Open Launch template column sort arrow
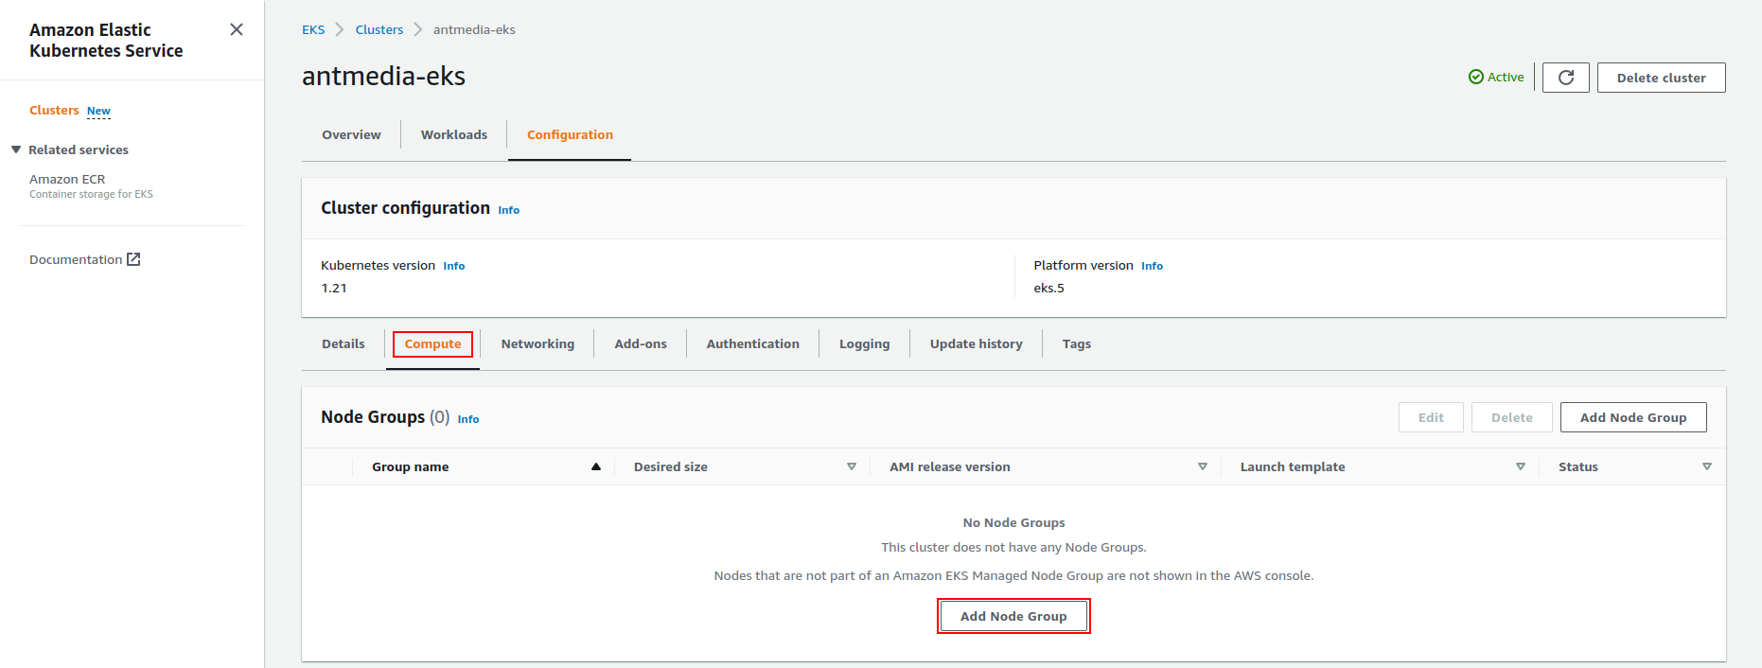The image size is (1762, 668). click(x=1521, y=466)
